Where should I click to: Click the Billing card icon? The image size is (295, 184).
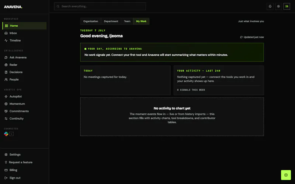pyautogui.click(x=6, y=170)
